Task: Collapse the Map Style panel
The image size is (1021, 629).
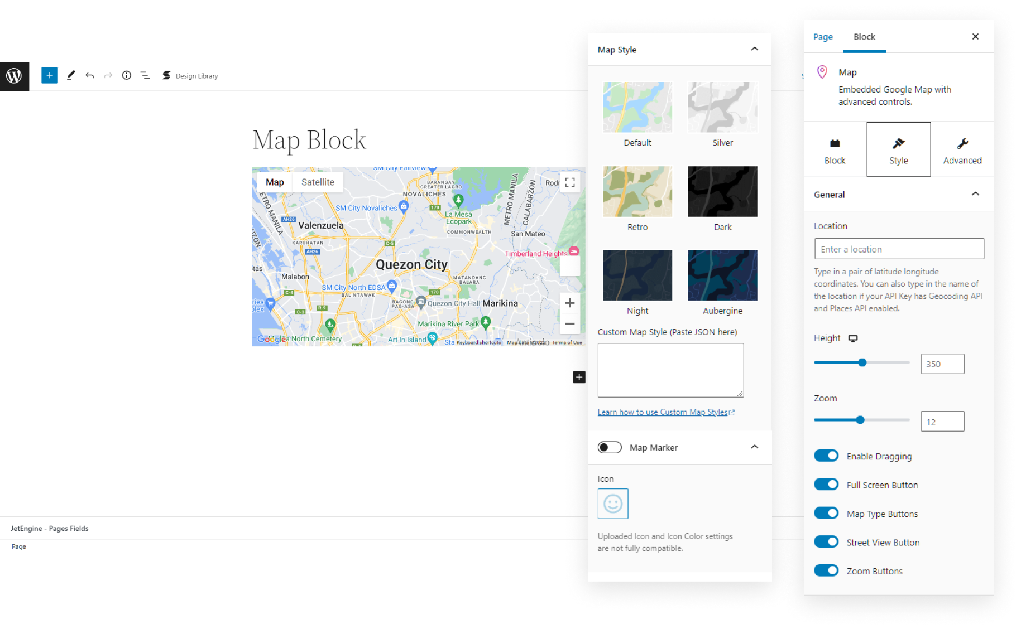Action: click(x=754, y=49)
